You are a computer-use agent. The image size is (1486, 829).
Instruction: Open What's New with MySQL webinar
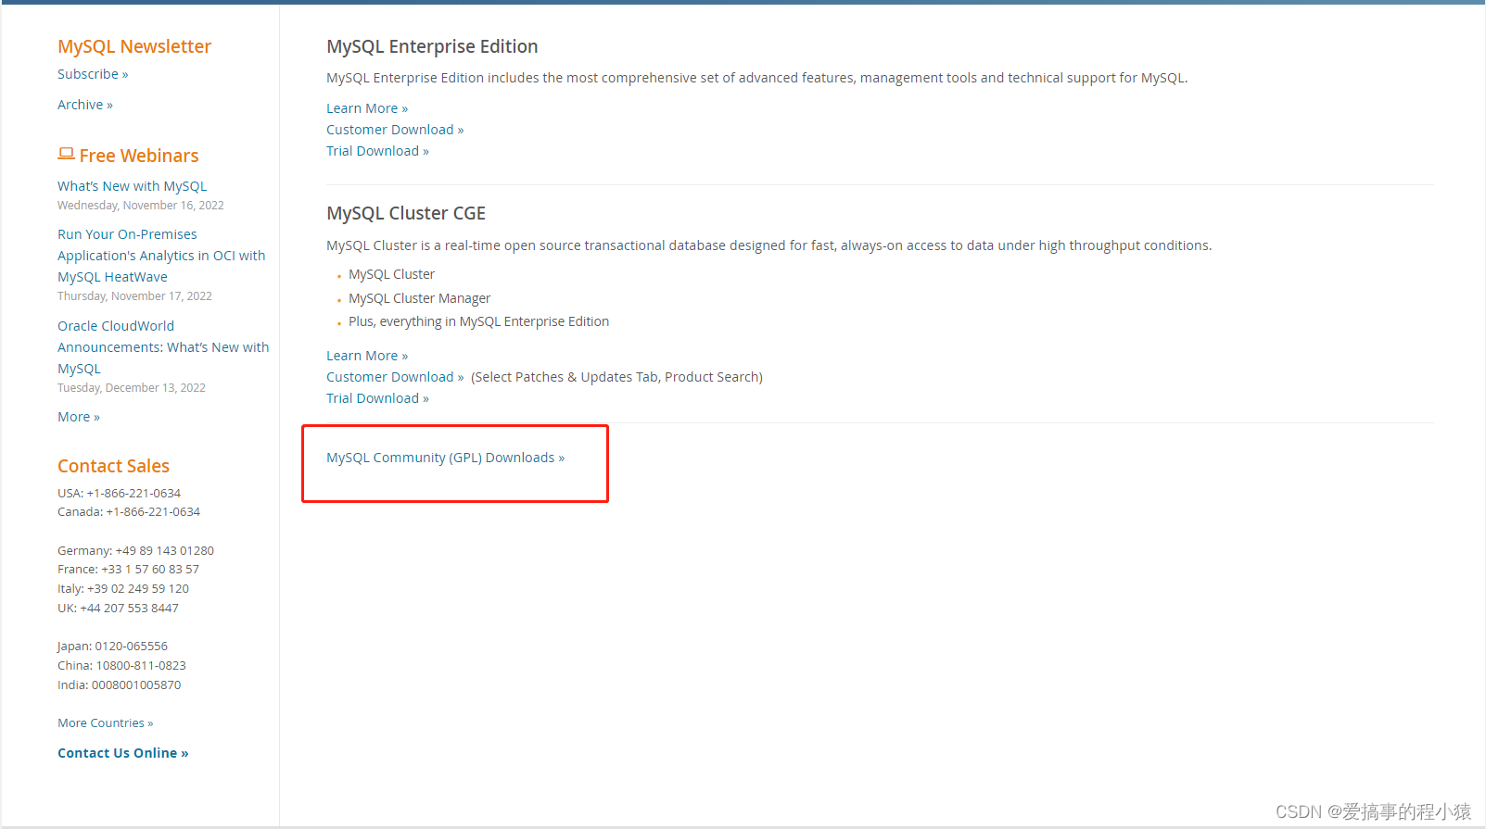pos(133,186)
